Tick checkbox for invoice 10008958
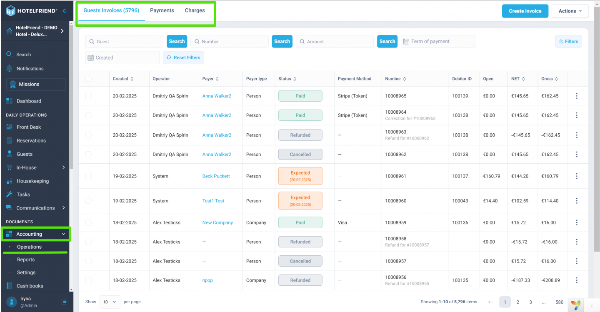This screenshot has width=600, height=312. click(88, 242)
